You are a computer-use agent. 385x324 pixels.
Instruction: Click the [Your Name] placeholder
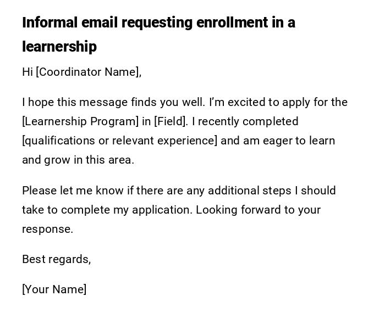point(54,289)
